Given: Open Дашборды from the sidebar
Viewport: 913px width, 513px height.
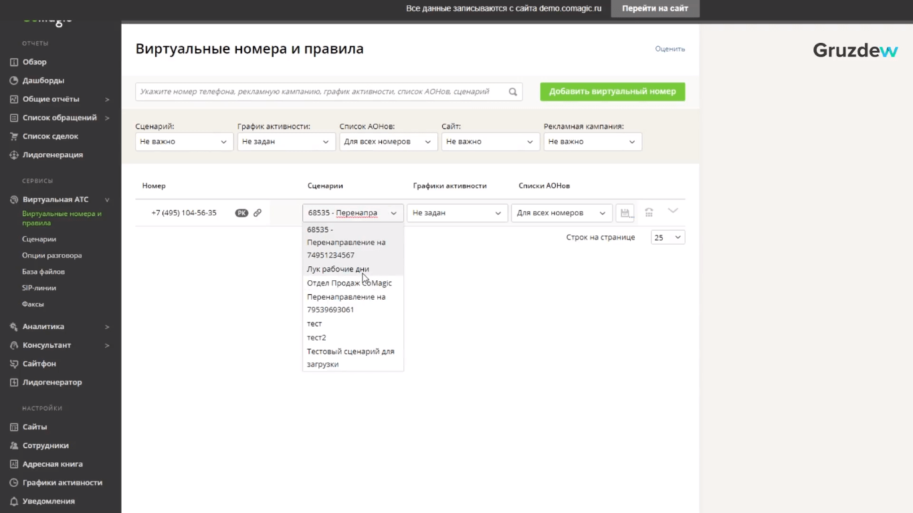Looking at the screenshot, I should (x=43, y=80).
